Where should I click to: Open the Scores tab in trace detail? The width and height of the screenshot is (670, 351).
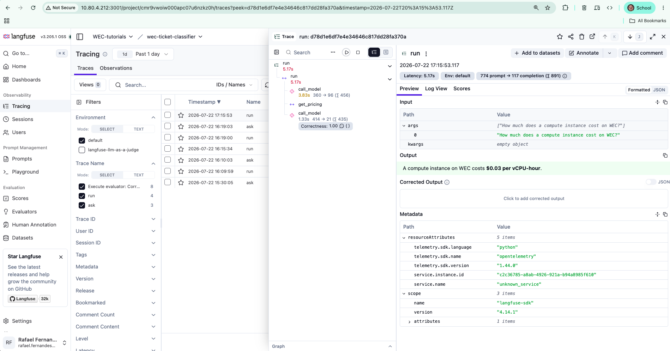point(462,89)
